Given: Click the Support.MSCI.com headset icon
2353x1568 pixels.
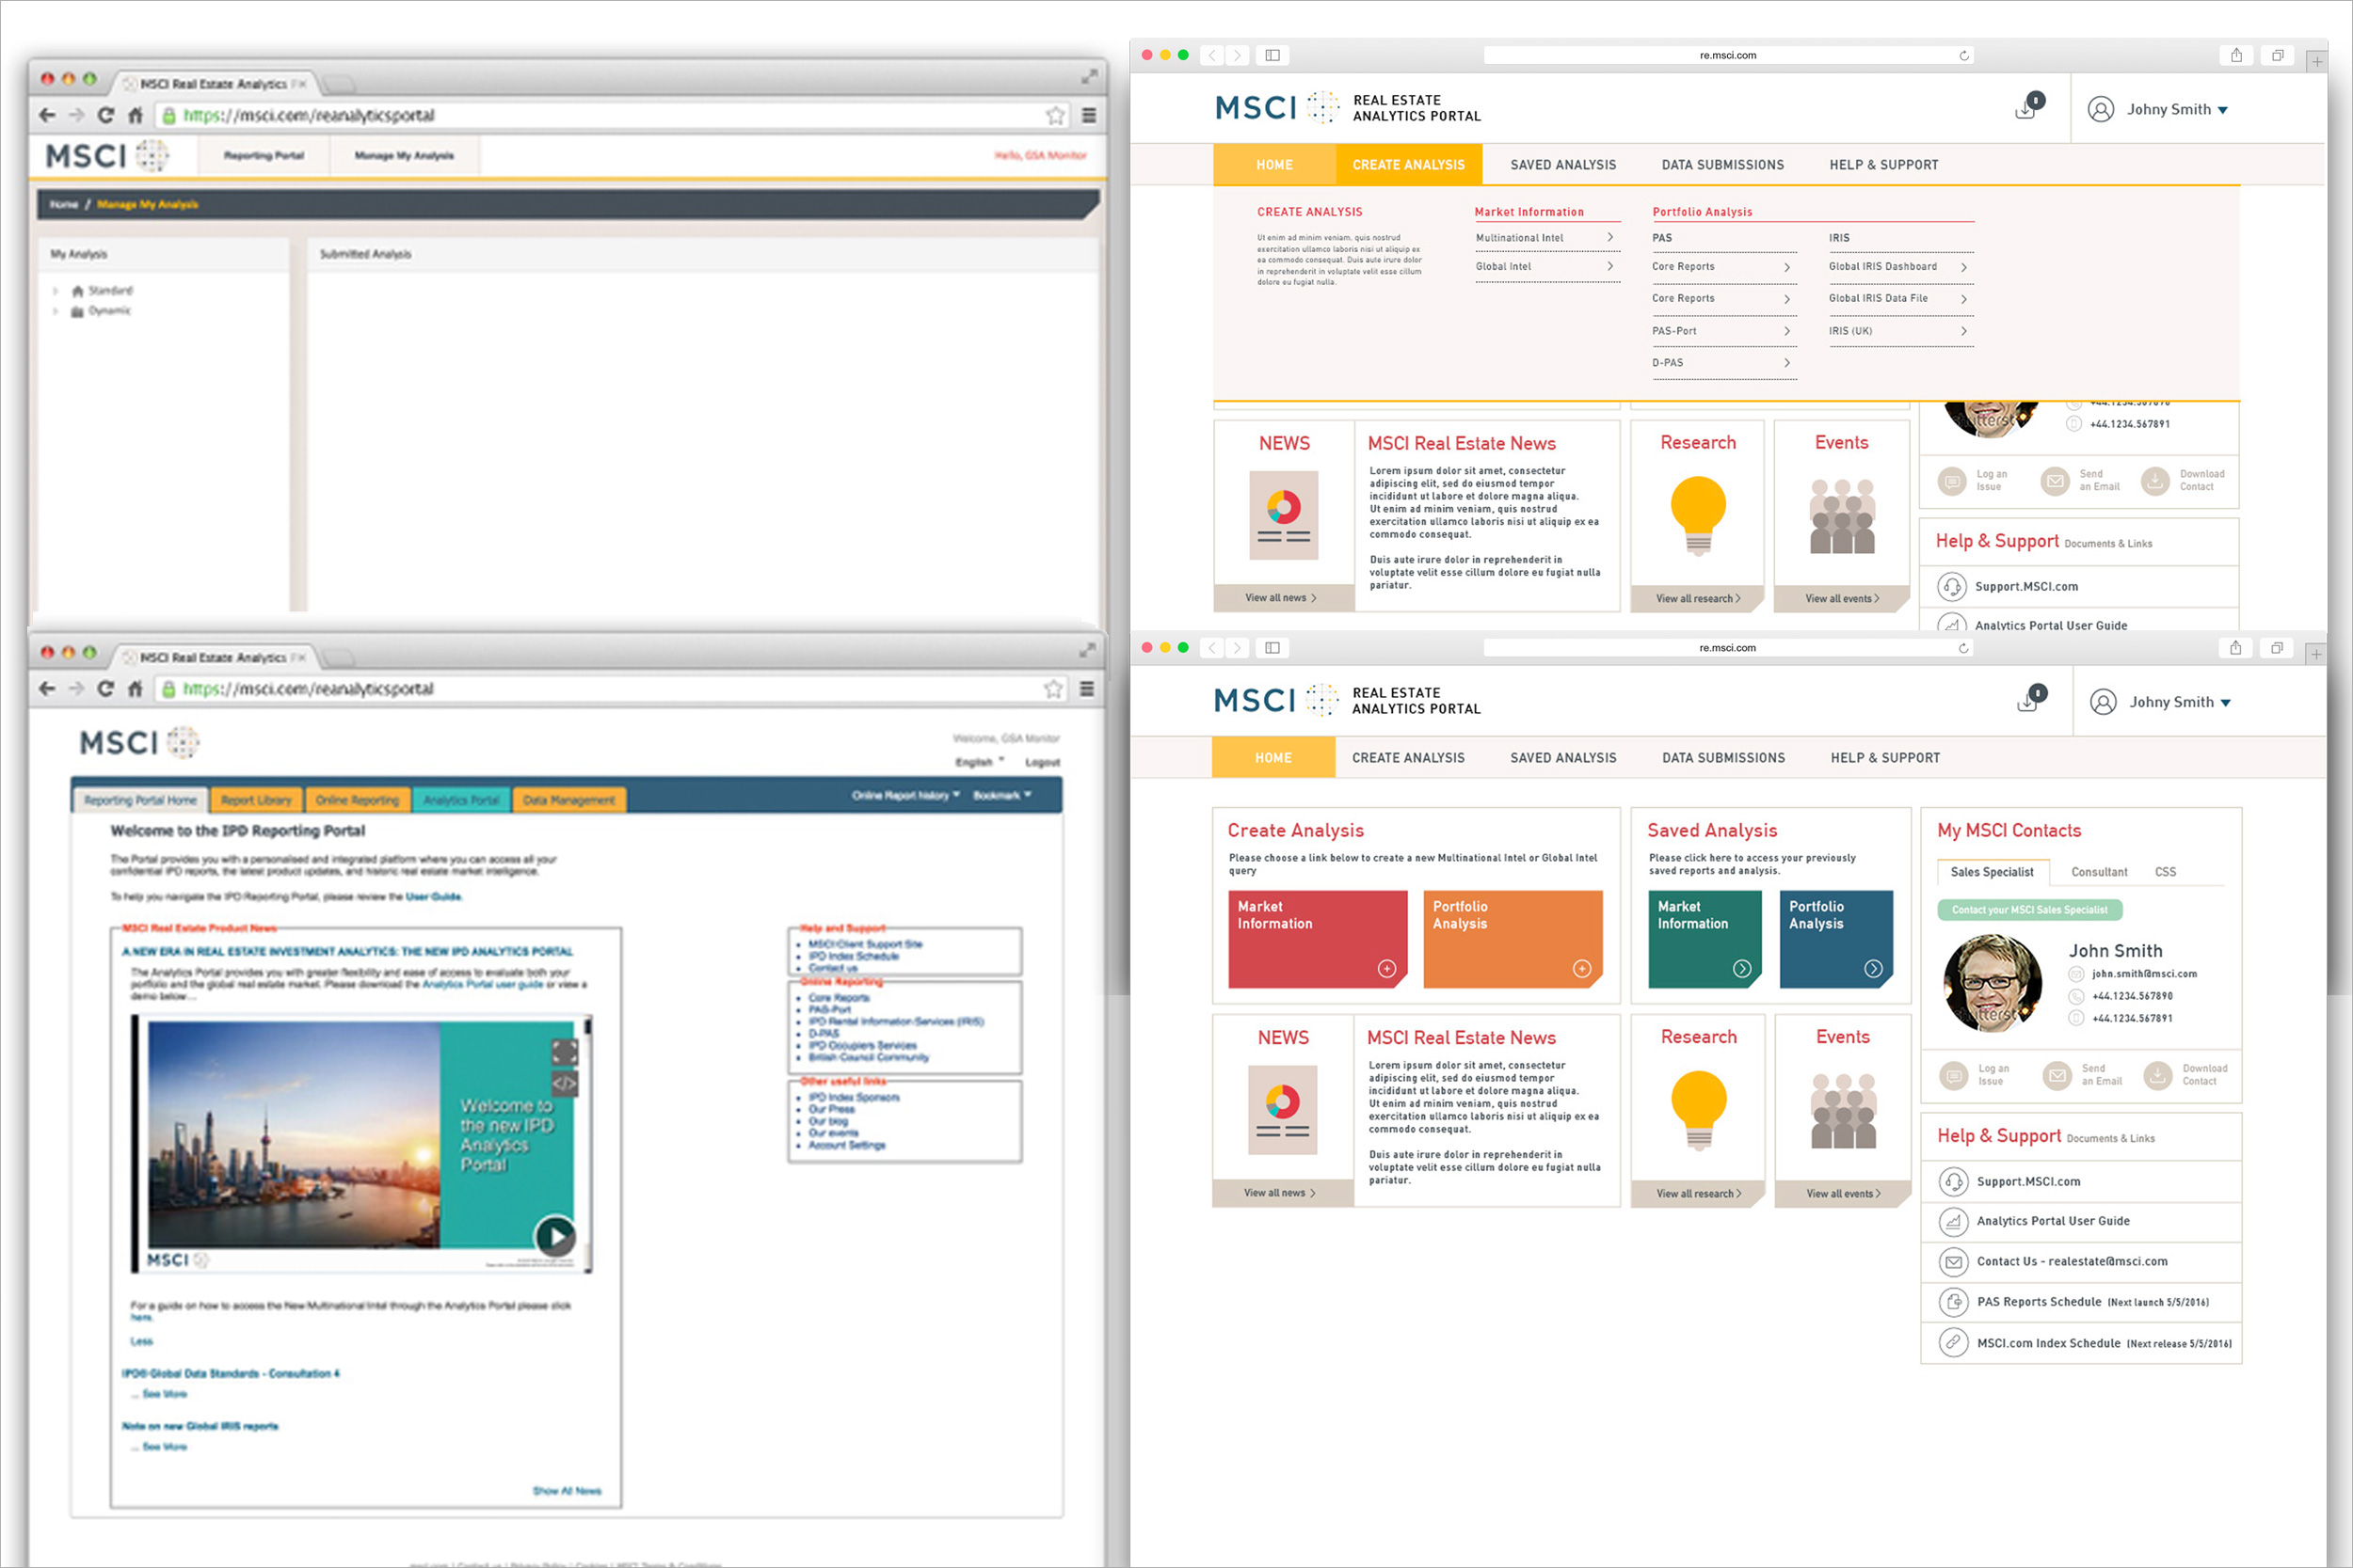Looking at the screenshot, I should coord(1953,1182).
